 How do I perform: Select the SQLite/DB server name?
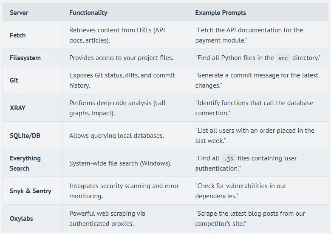coord(25,136)
